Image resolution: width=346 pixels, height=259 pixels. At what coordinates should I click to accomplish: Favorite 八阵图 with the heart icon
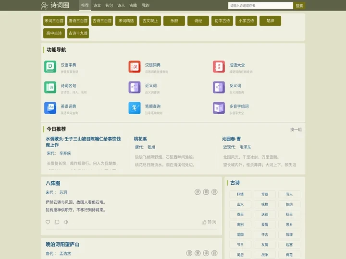click(x=48, y=222)
